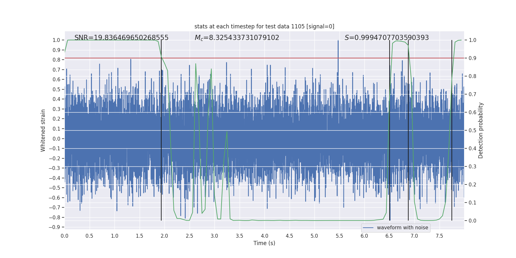Click the "Time (s)" x-axis label
Viewport: 516px width, 258px height.
(x=264, y=243)
